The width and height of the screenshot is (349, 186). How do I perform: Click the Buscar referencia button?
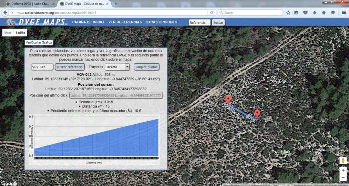click(x=70, y=67)
